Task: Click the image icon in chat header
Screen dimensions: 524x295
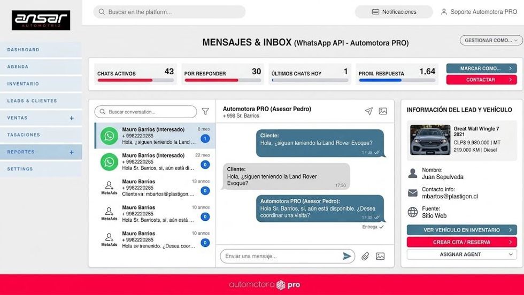Action: coord(383,111)
